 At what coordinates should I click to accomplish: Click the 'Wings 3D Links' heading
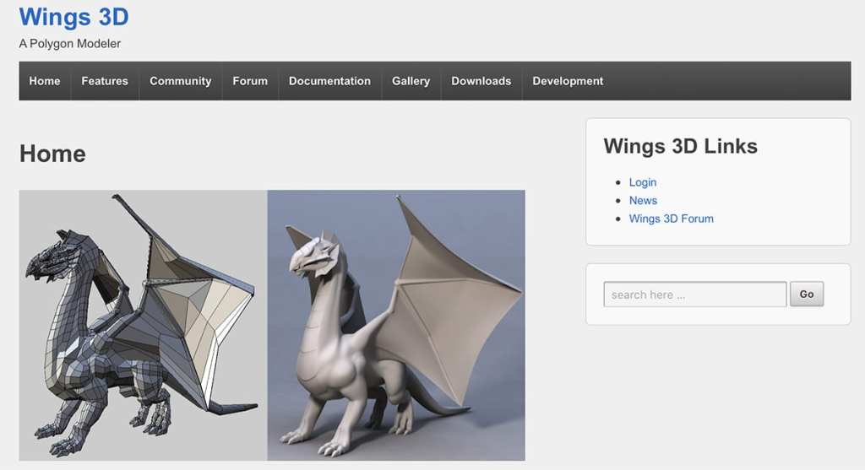(680, 146)
